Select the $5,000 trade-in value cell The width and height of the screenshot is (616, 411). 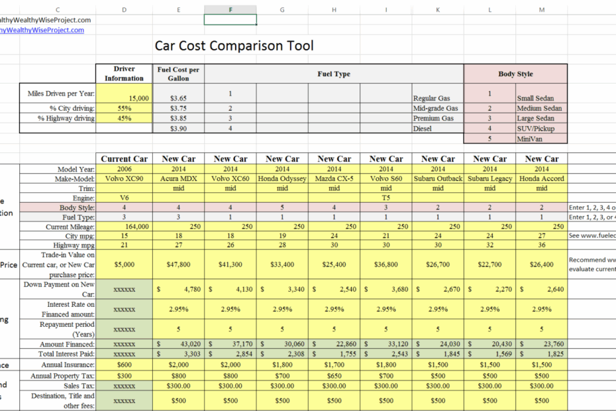click(x=124, y=264)
